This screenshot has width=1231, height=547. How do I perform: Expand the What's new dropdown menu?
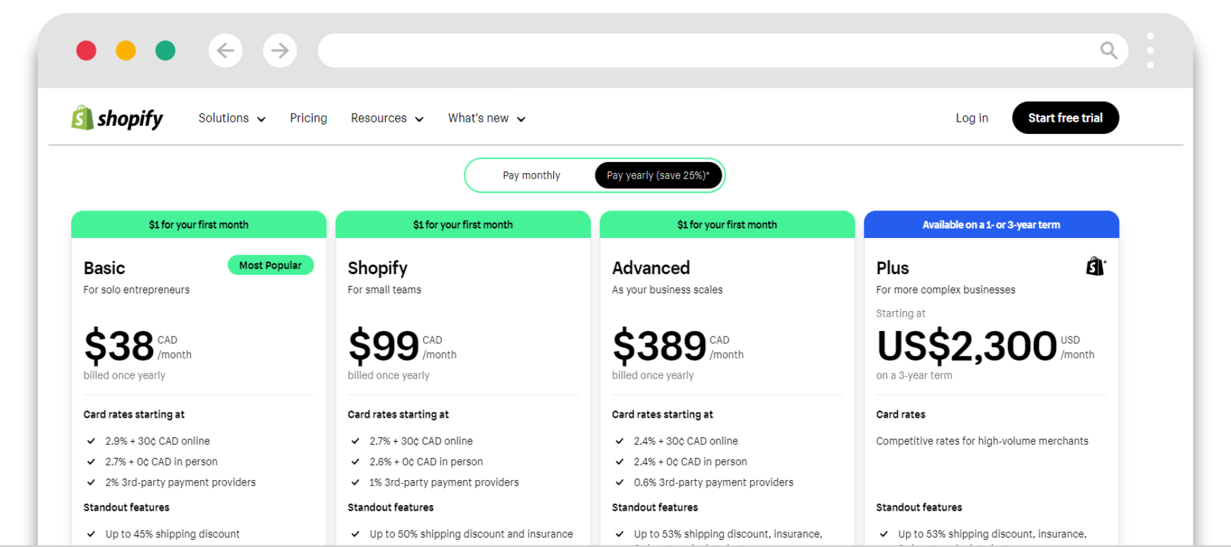pyautogui.click(x=487, y=118)
